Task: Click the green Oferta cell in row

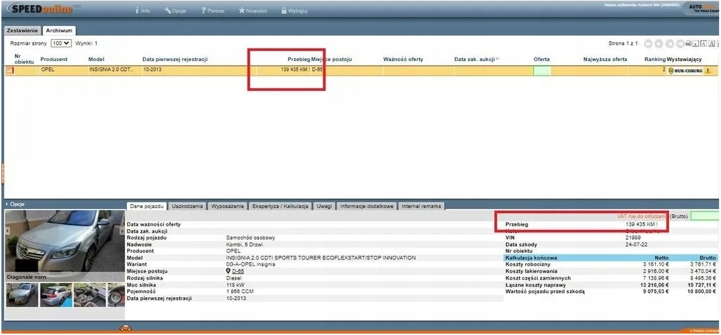Action: [x=541, y=71]
